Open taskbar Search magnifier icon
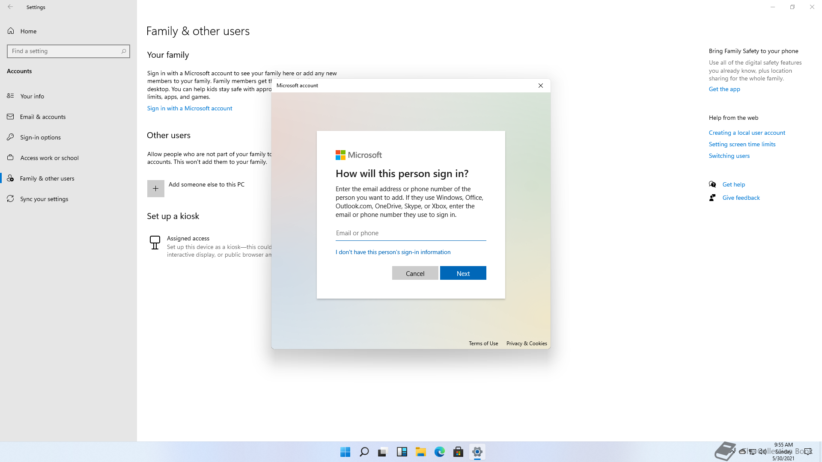This screenshot has width=822, height=462. click(x=364, y=452)
